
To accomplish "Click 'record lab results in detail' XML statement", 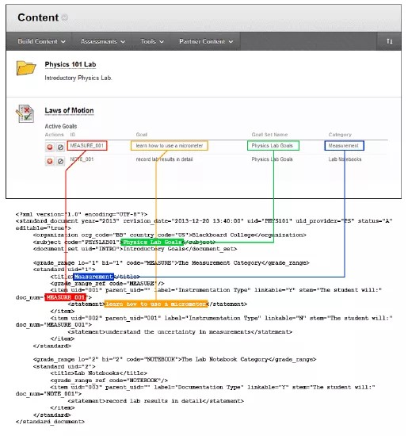I will coord(154,400).
